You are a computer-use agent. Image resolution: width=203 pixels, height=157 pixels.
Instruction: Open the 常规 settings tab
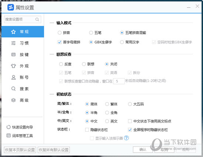pos(23,32)
